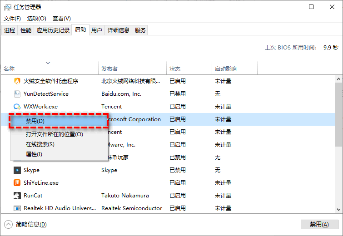Select the 火绒安全软件托盘程序 row name
This screenshot has height=236, width=343.
(x=51, y=81)
